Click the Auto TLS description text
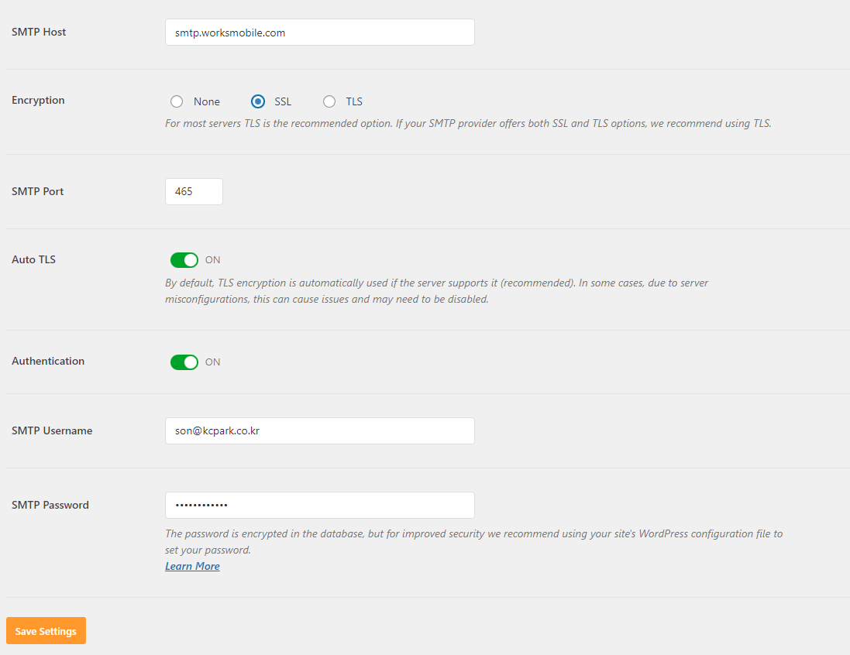 tap(437, 291)
